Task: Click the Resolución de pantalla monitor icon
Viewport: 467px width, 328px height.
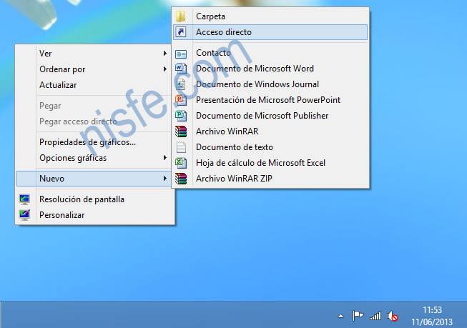Action: pos(24,199)
